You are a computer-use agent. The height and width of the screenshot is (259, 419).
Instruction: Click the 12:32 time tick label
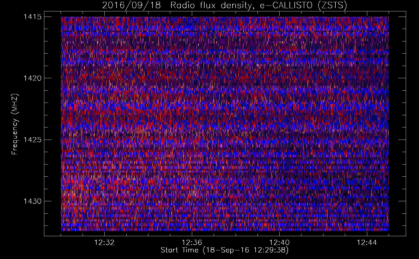104,243
